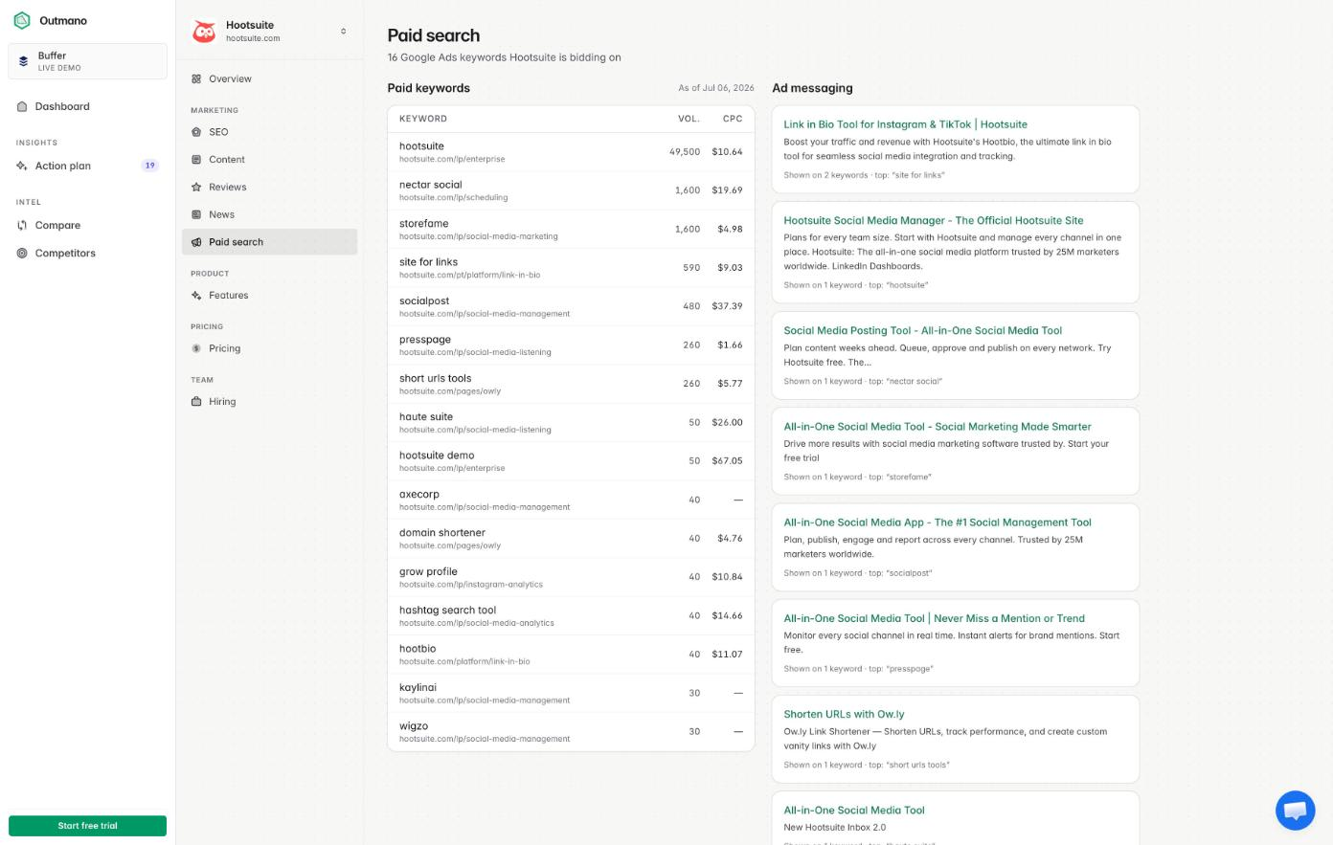The width and height of the screenshot is (1333, 845).
Task: Open the Shorten URLs with Ow.ly ad headline
Action: [844, 714]
